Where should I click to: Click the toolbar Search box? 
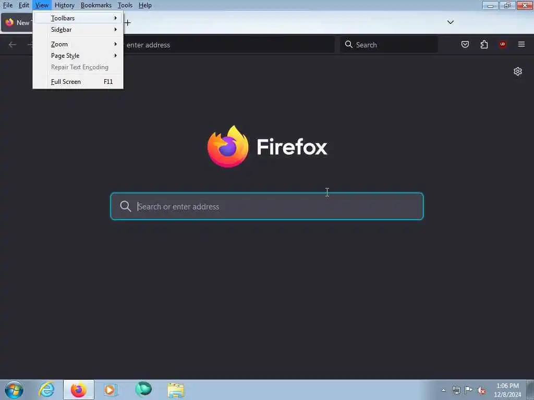pyautogui.click(x=389, y=45)
